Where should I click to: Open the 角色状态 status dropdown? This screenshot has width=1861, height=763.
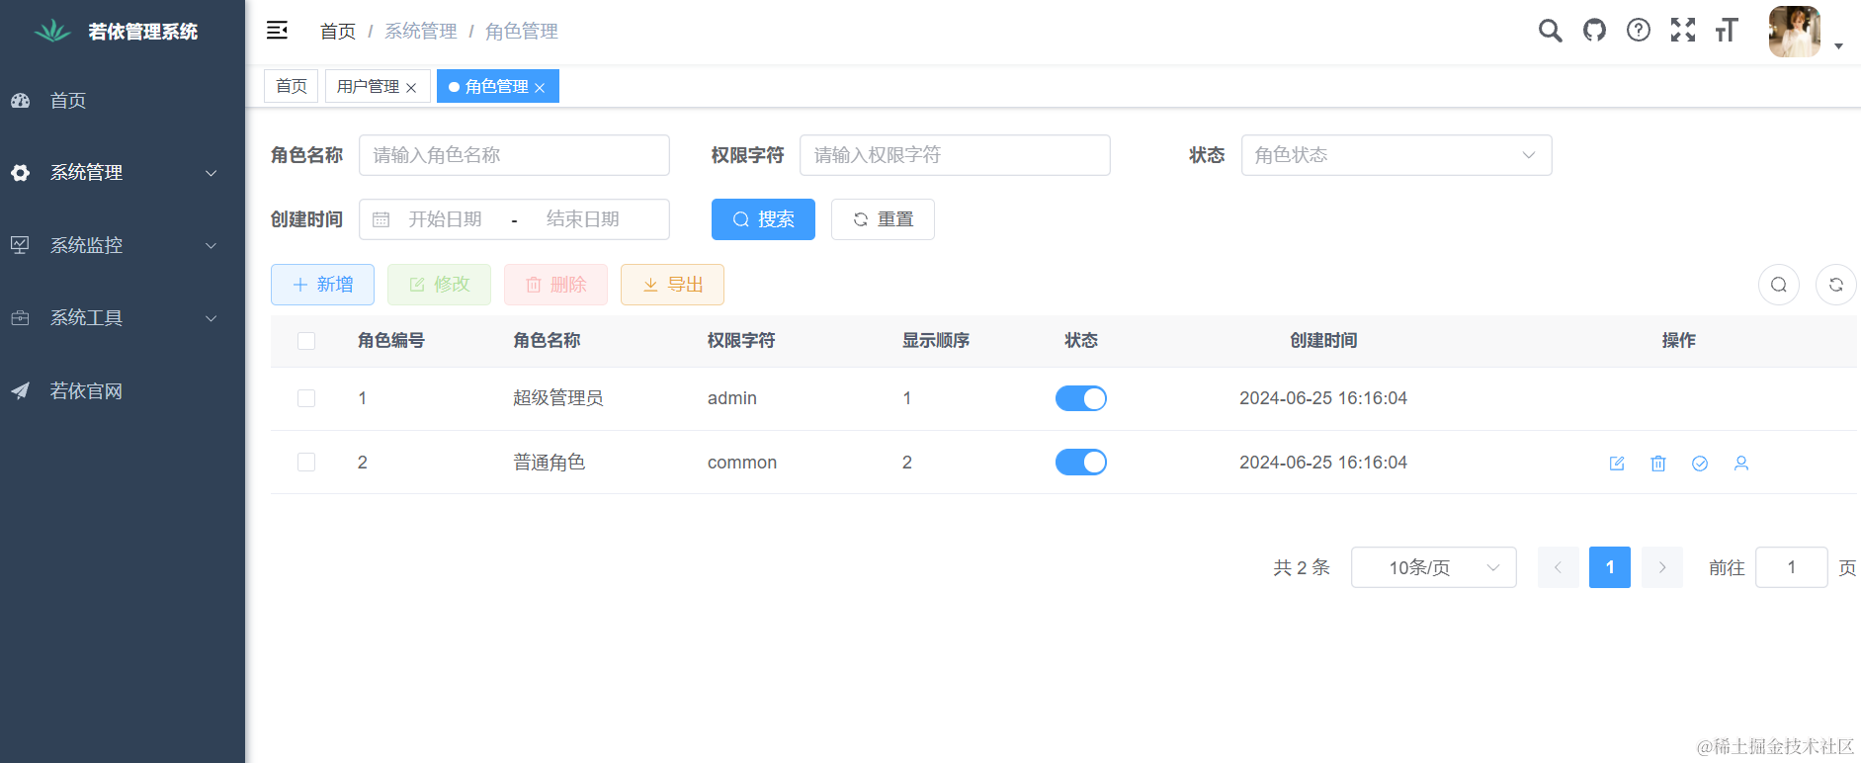[x=1396, y=155]
